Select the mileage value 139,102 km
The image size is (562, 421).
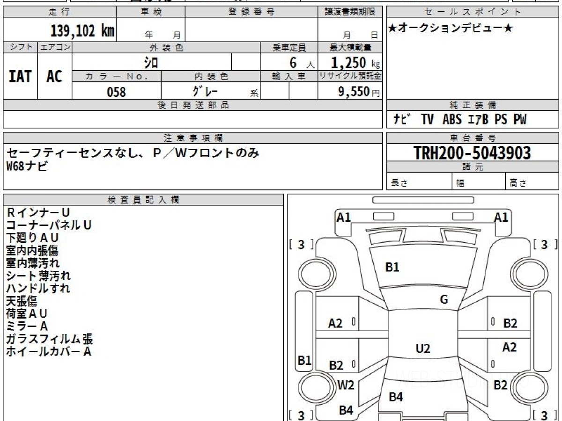tap(82, 31)
